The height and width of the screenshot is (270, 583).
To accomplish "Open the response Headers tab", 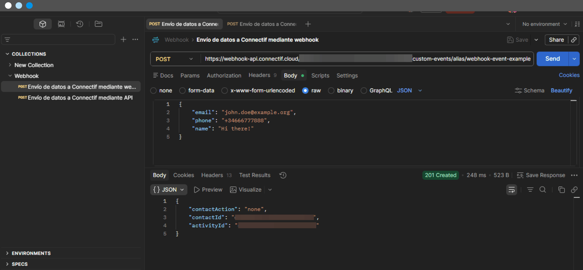I will (216, 175).
